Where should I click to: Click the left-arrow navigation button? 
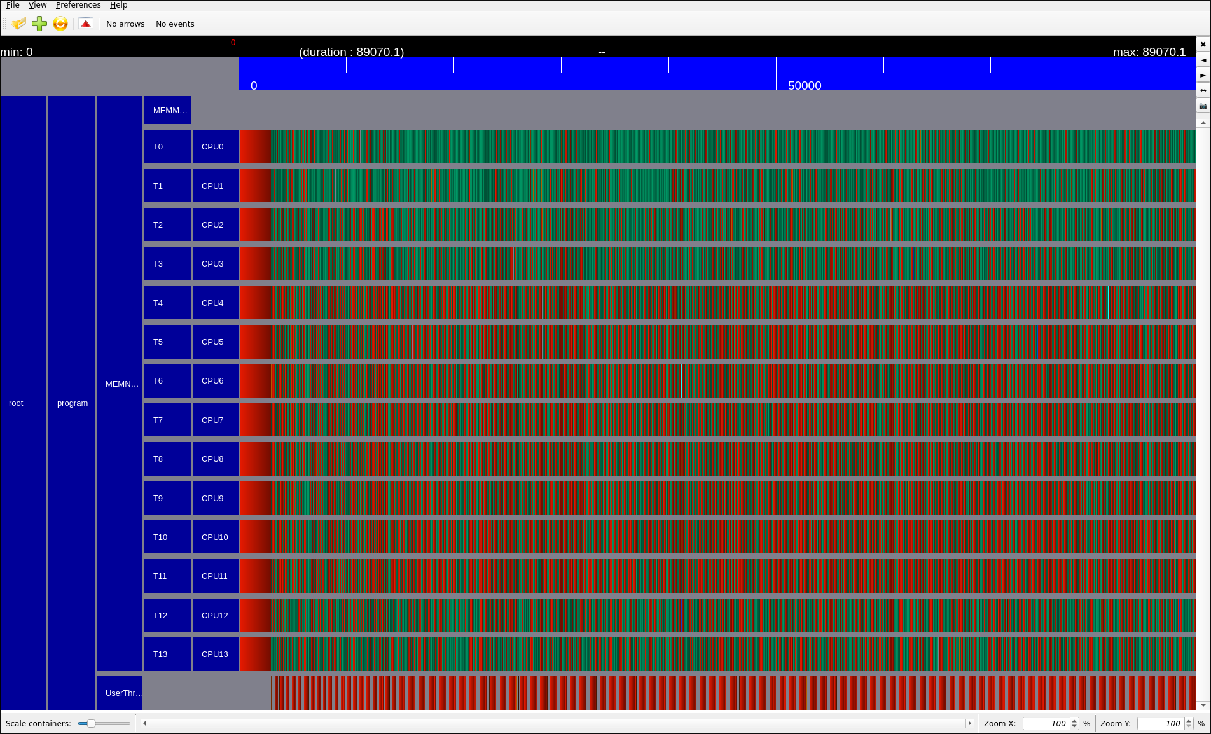1203,60
